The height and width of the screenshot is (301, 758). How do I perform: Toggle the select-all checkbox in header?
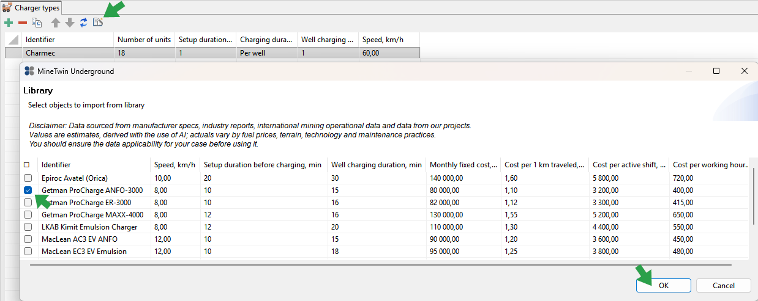click(26, 165)
